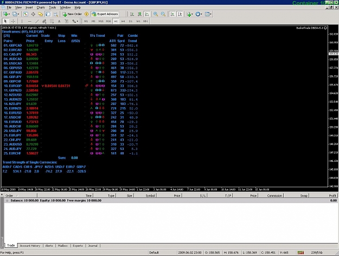
Task: Open the Charts menu
Action: [41, 8]
